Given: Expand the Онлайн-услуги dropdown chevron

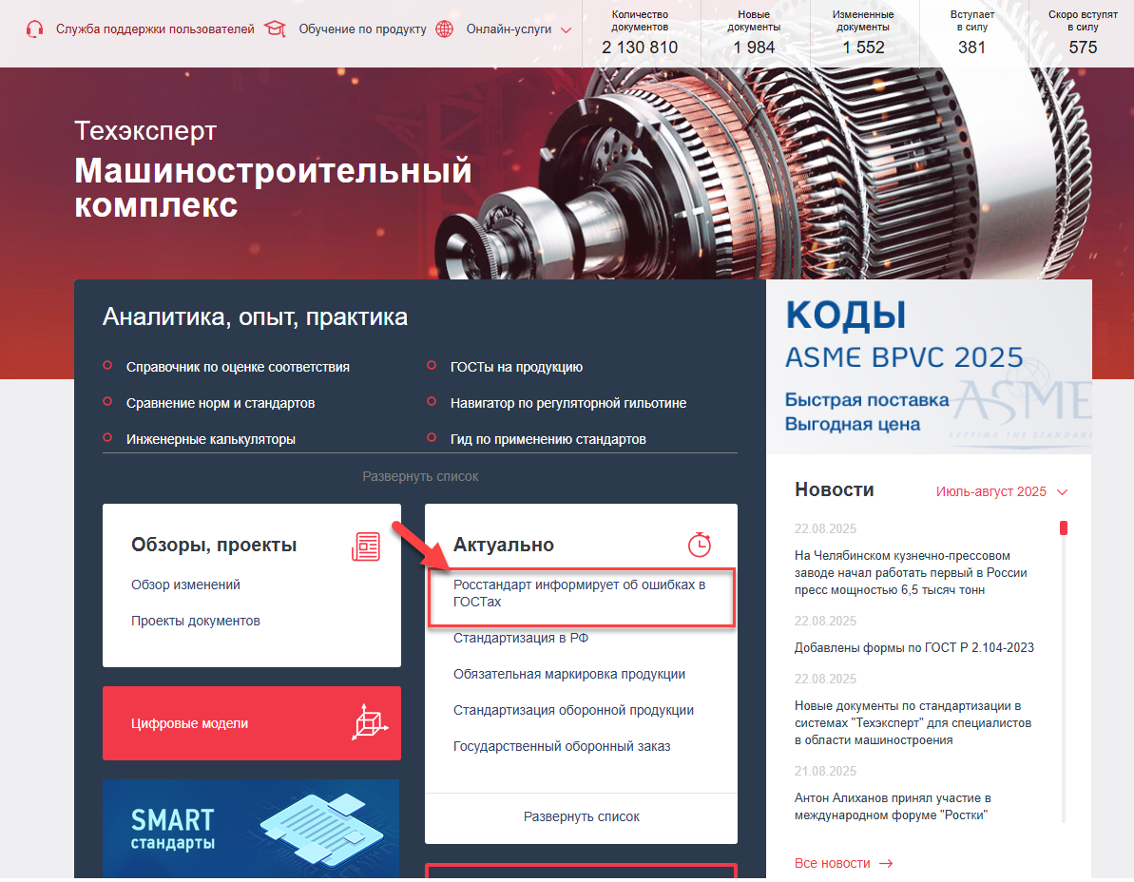Looking at the screenshot, I should 567,30.
